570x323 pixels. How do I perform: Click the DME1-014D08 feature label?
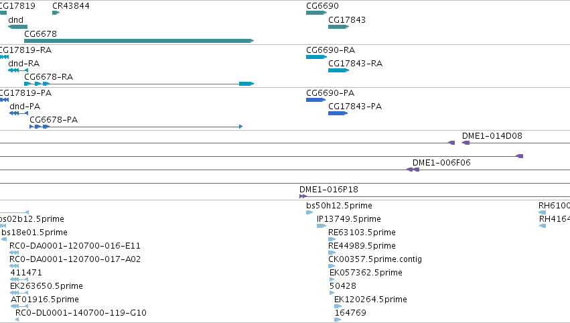(492, 136)
